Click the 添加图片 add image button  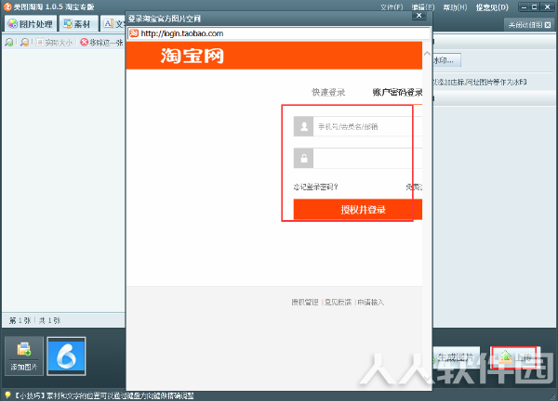[24, 356]
